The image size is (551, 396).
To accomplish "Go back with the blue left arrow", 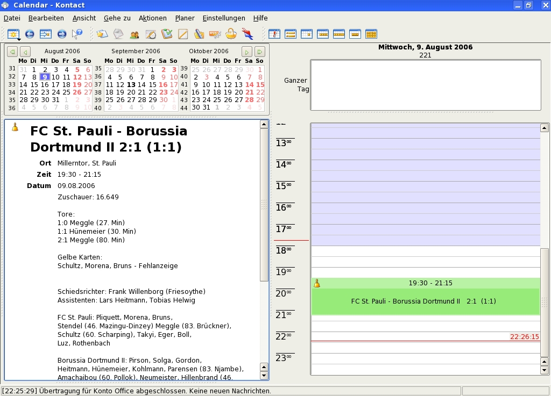I will pos(30,34).
